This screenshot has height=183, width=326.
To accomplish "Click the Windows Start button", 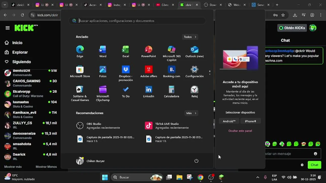I will (105, 177).
